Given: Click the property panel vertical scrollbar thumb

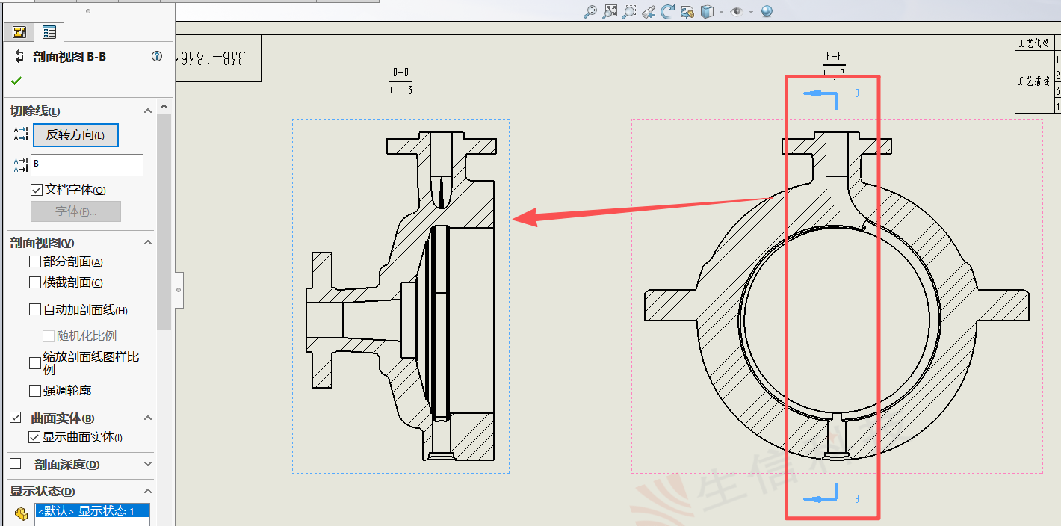Looking at the screenshot, I should coord(164,222).
